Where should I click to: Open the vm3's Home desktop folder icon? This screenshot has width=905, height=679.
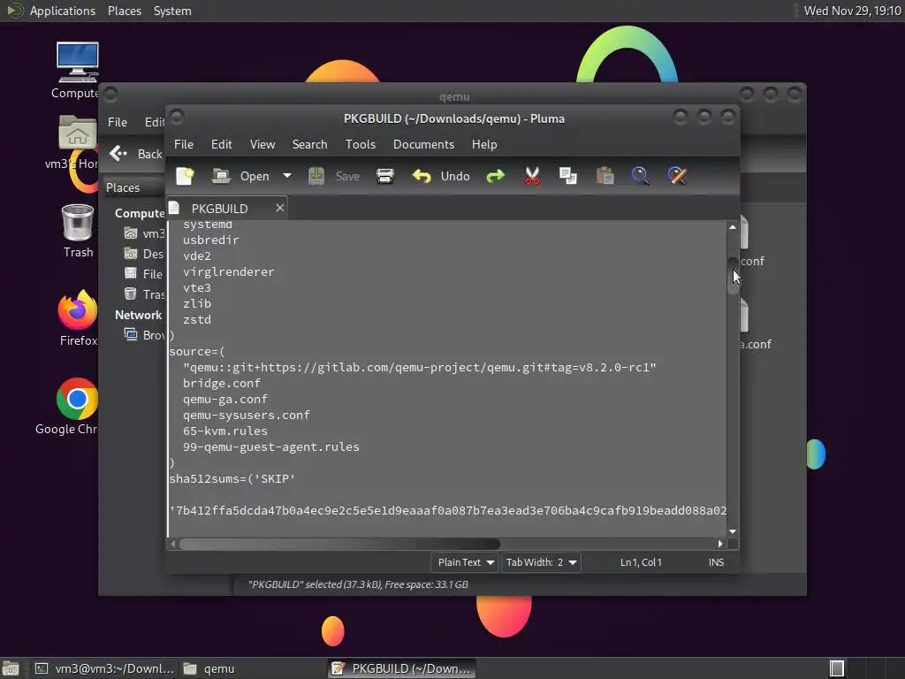pyautogui.click(x=76, y=141)
